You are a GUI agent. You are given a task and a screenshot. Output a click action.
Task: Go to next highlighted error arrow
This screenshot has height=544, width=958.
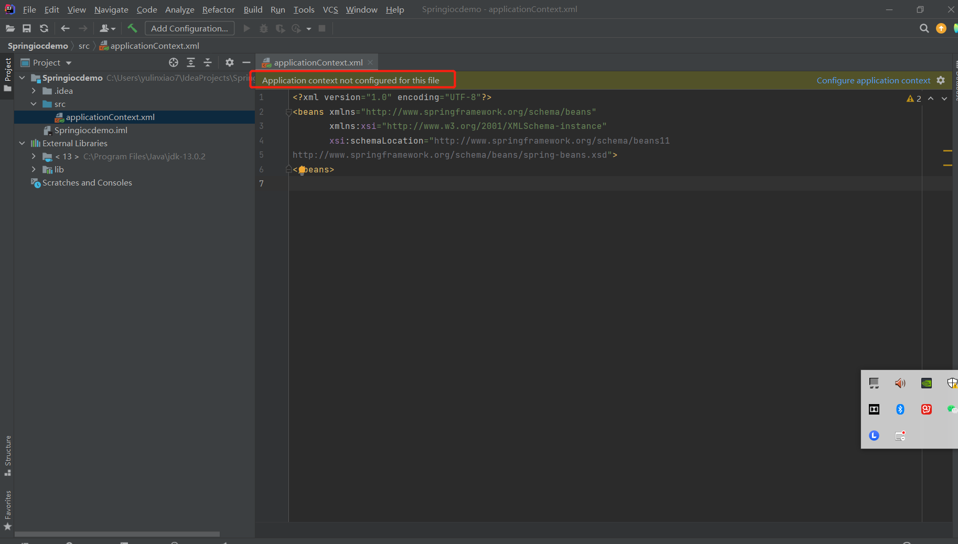click(944, 99)
